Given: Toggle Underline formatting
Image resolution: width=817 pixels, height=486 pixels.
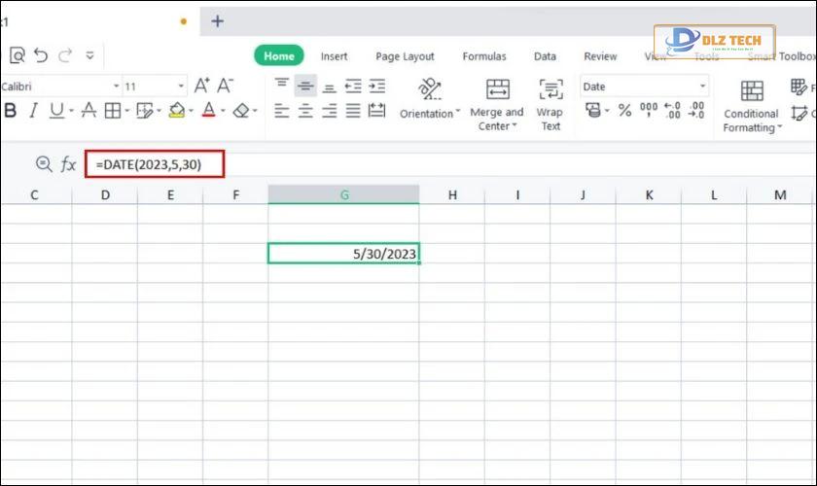Looking at the screenshot, I should 56,111.
